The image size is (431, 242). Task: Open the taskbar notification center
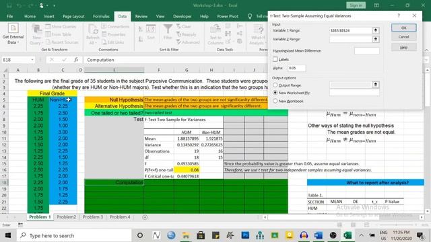point(420,235)
